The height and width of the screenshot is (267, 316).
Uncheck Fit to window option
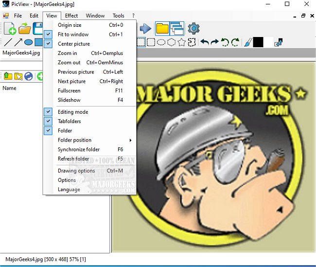[x=73, y=35]
